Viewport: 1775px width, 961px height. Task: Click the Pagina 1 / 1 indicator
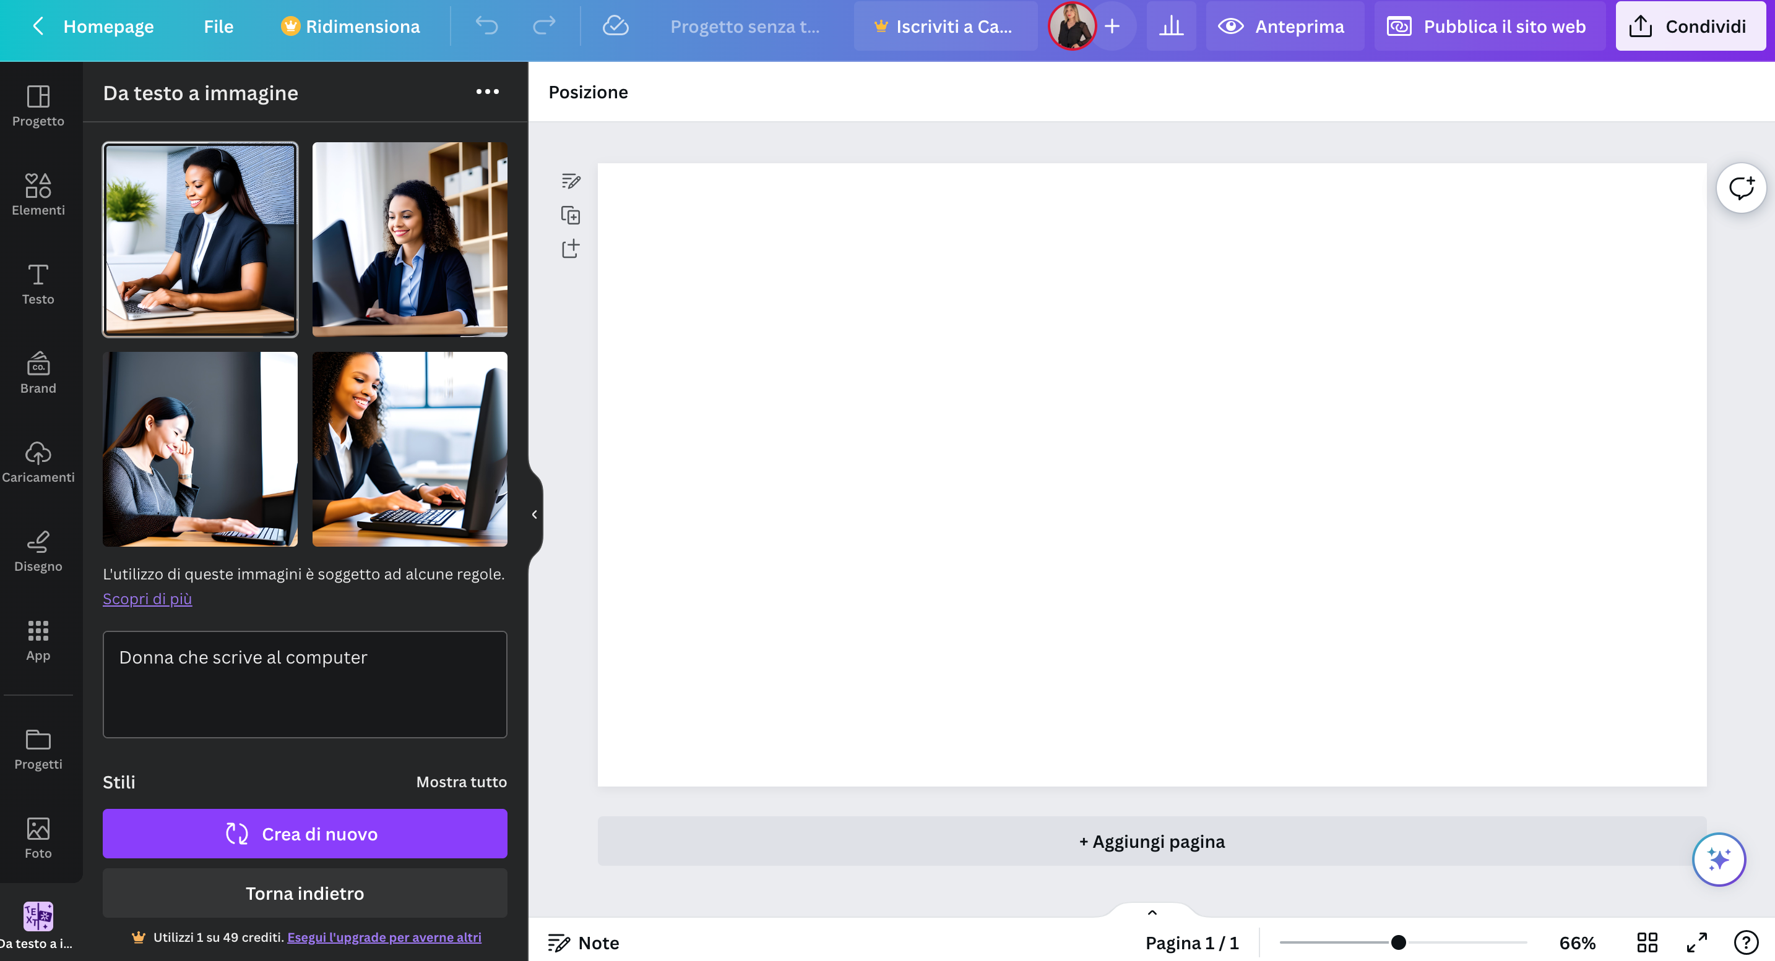click(1191, 942)
